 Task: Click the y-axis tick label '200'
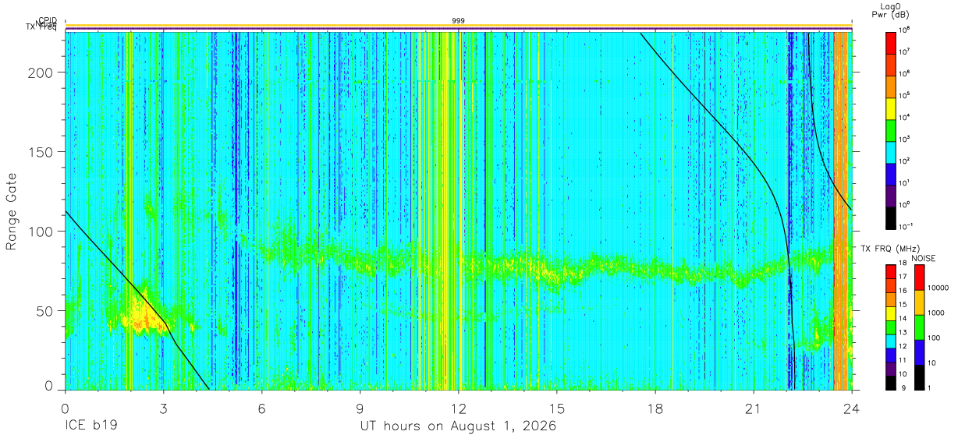click(x=40, y=72)
